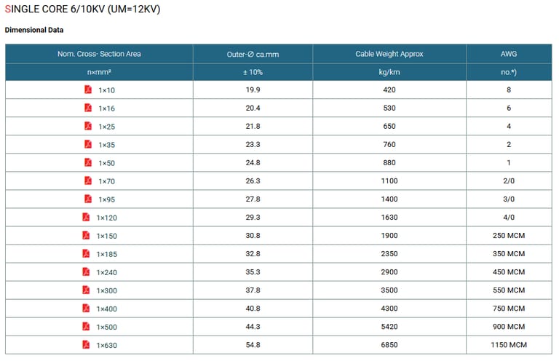559x361 pixels.
Task: Select the AWG column header
Action: click(509, 54)
